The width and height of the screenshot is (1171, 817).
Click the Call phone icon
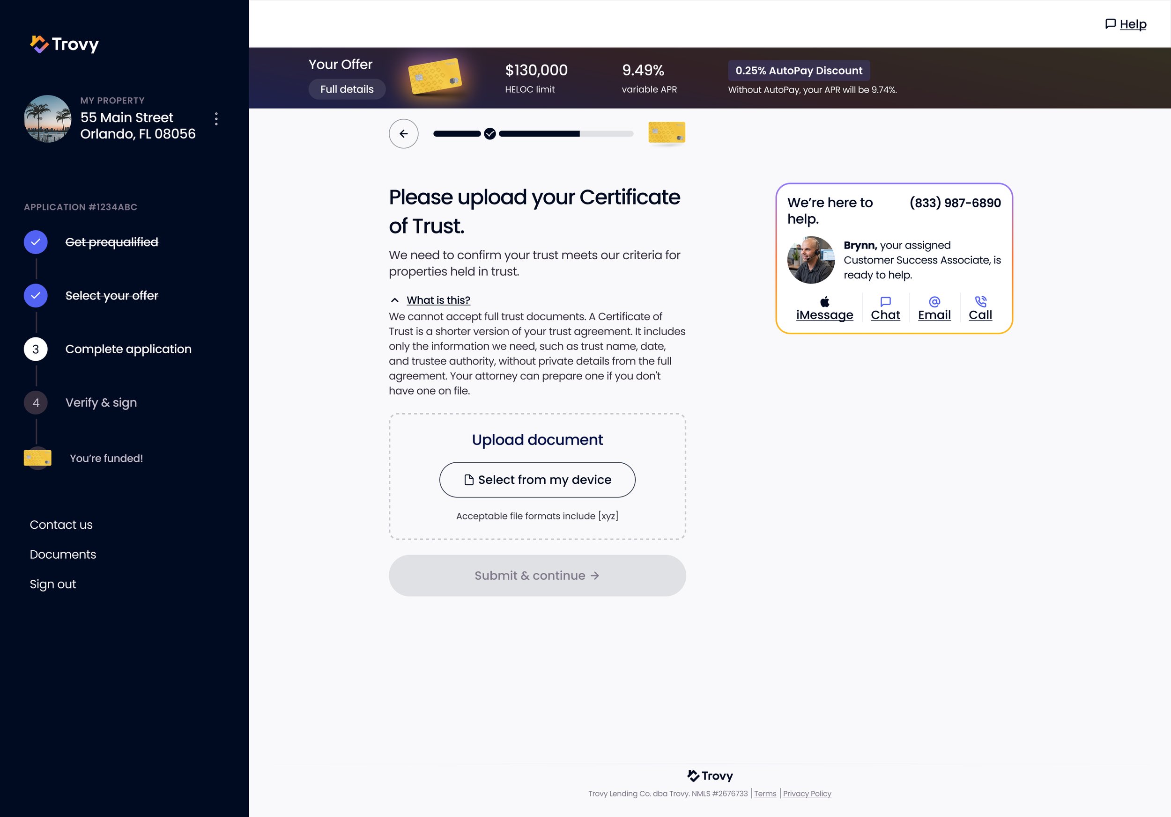pyautogui.click(x=980, y=301)
